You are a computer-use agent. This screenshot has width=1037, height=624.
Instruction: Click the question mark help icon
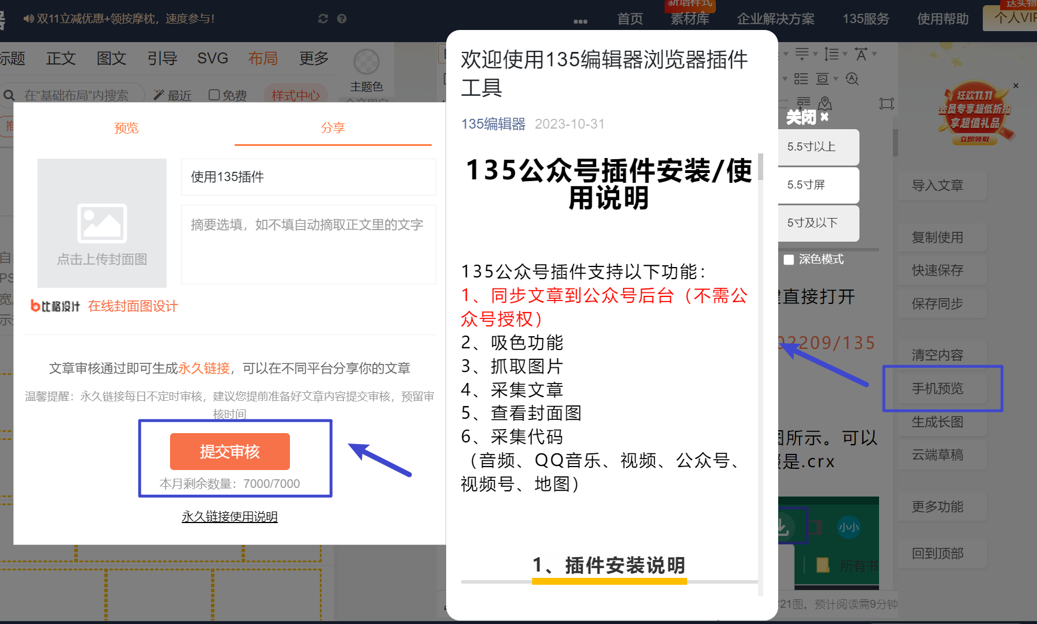tap(342, 18)
